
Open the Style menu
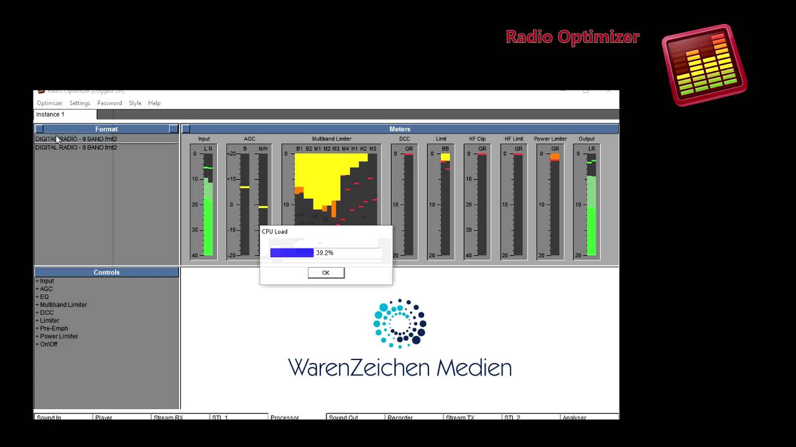tap(135, 103)
